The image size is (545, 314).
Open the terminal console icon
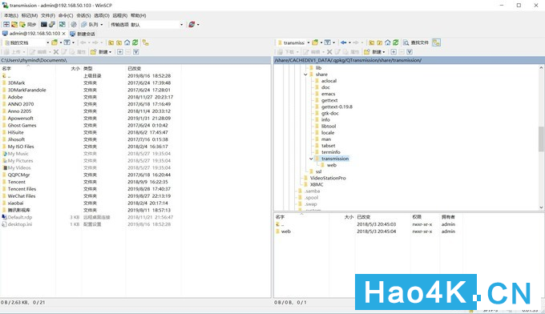(x=44, y=24)
